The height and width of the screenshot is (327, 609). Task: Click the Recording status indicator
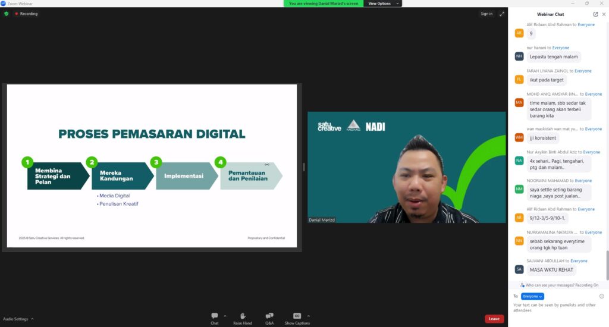tap(26, 14)
